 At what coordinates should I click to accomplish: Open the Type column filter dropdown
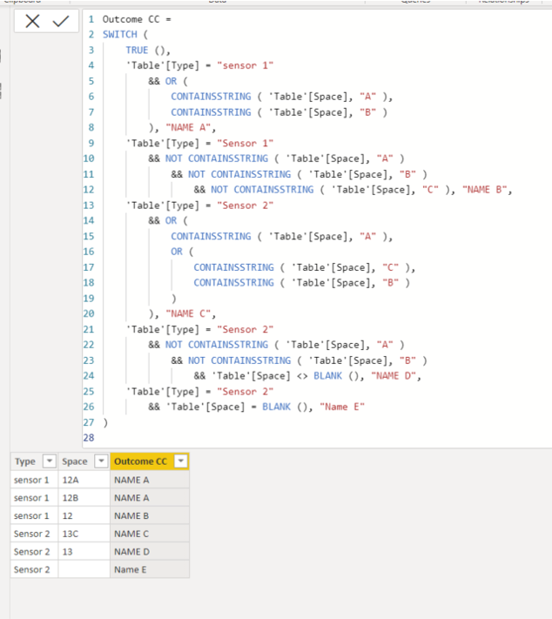pos(50,461)
